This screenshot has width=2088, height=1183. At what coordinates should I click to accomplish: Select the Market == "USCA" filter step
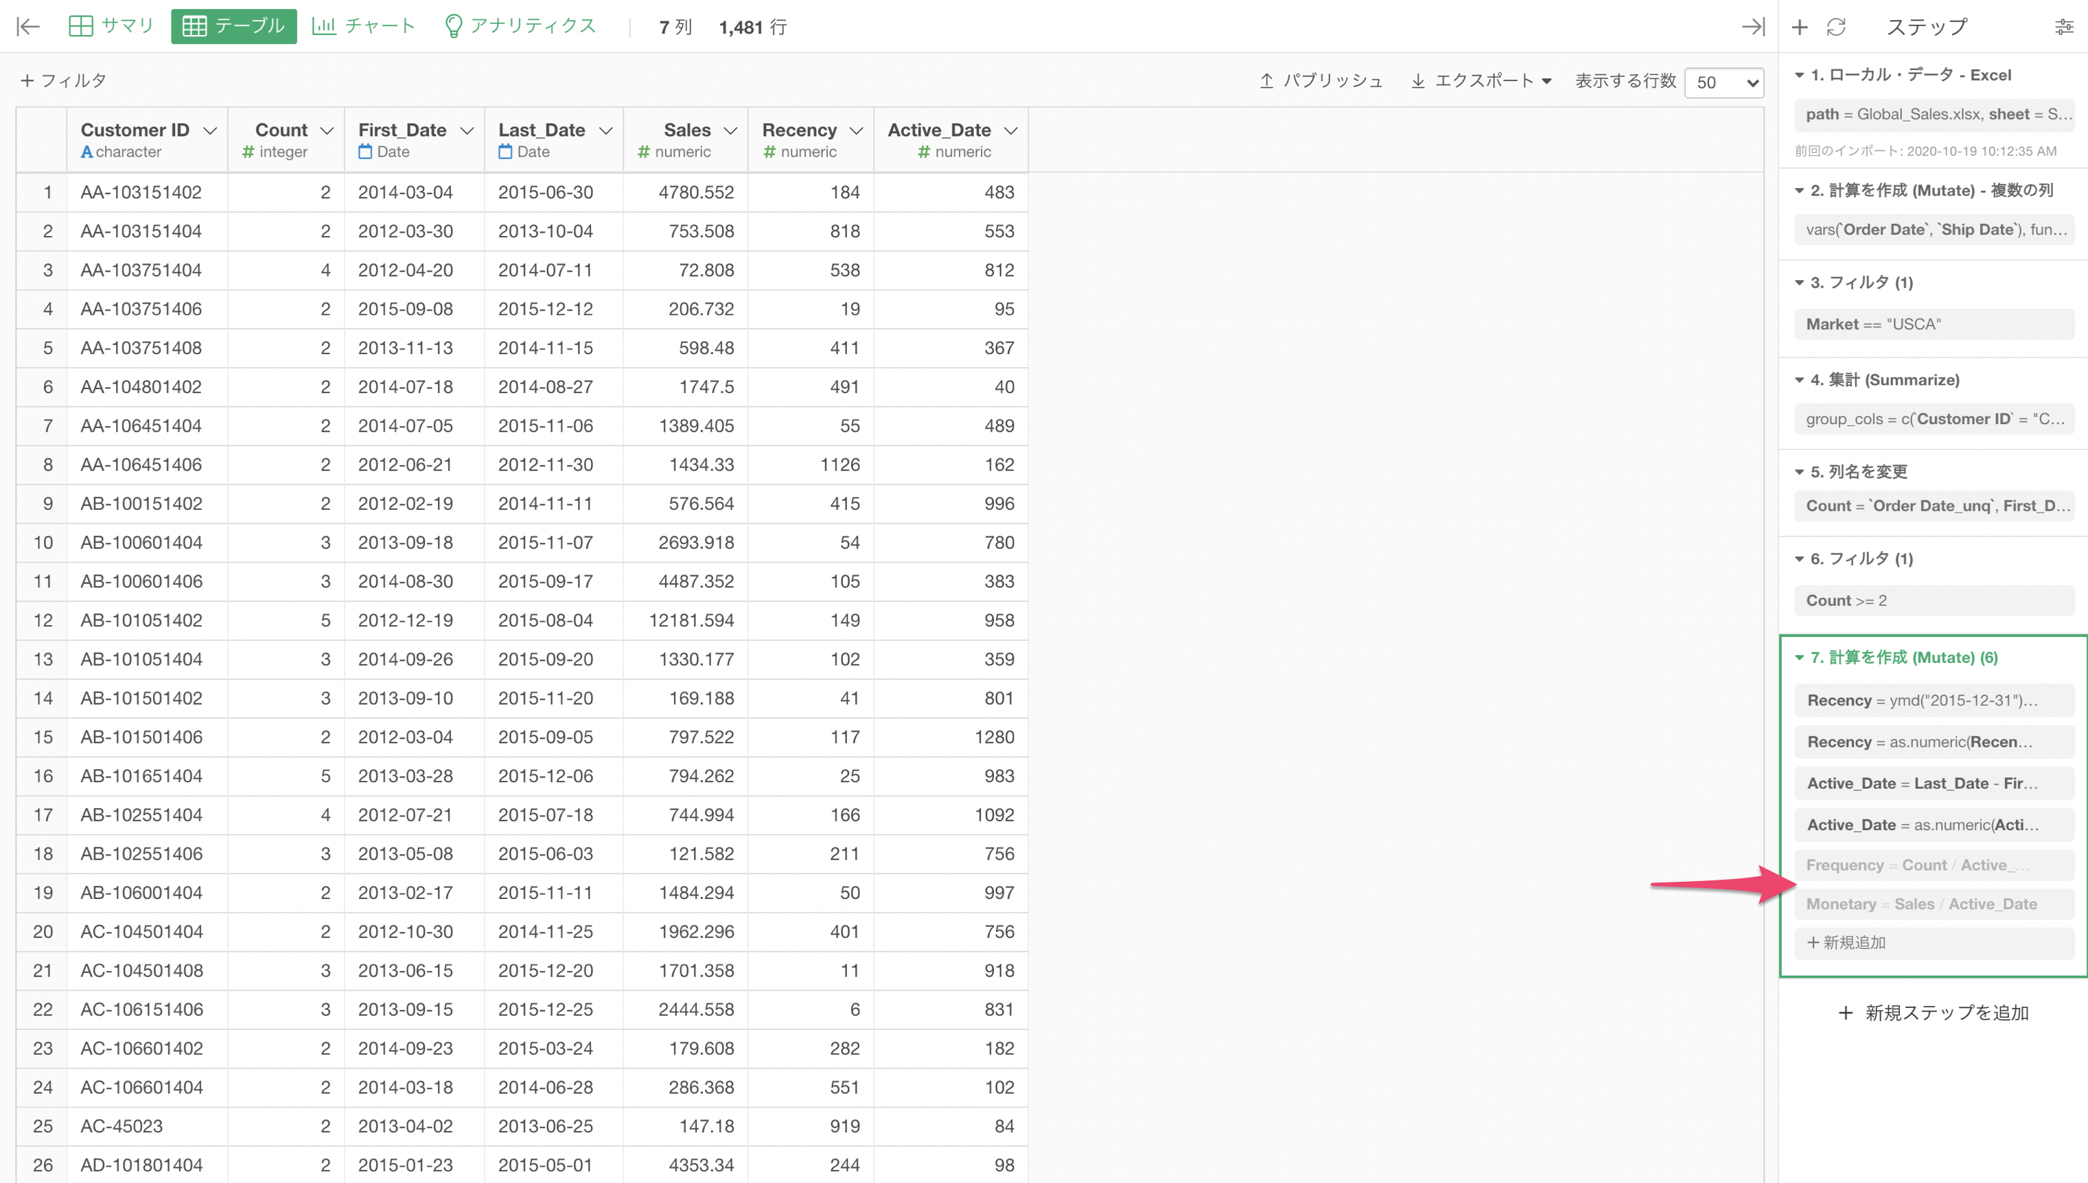[x=1933, y=324]
